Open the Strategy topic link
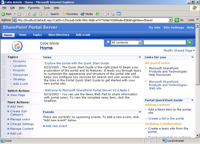200x144 pixels. point(19,79)
